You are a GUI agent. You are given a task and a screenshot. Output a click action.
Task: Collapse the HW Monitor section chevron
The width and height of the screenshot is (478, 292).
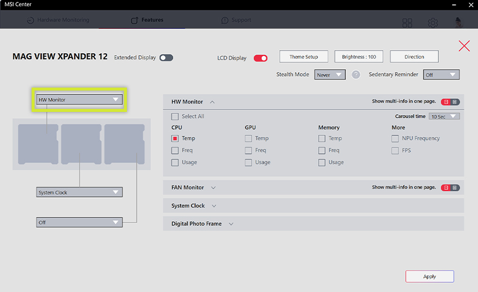pyautogui.click(x=212, y=102)
